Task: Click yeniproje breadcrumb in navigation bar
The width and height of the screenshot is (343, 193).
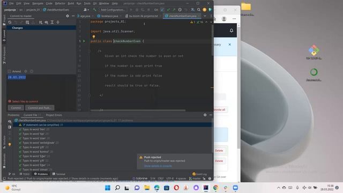Action: click(10, 10)
